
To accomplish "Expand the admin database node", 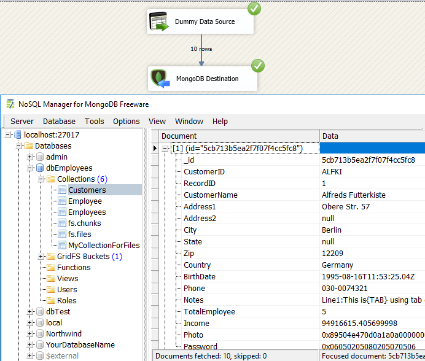I will (x=30, y=157).
